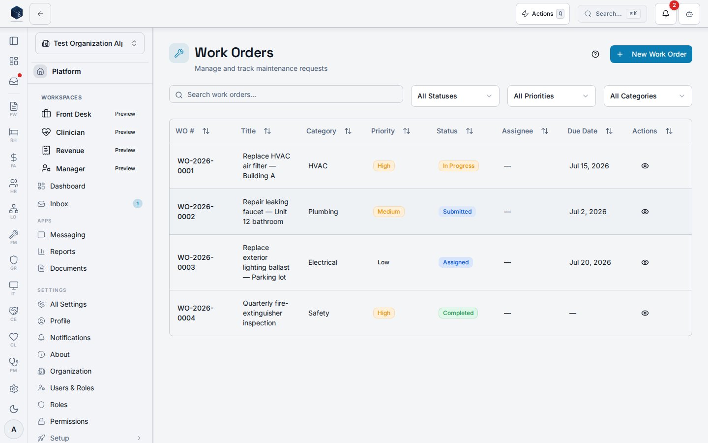View work order WO-2026-0004 details

coord(645,313)
